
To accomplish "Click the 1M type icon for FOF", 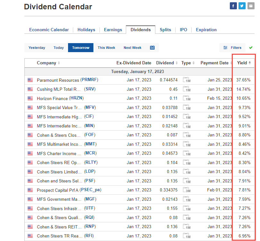I will pyautogui.click(x=186, y=135).
